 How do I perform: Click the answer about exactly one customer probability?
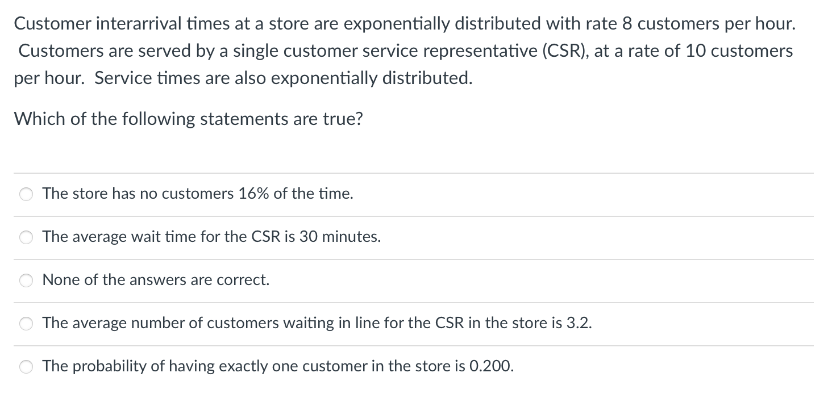pos(278,366)
